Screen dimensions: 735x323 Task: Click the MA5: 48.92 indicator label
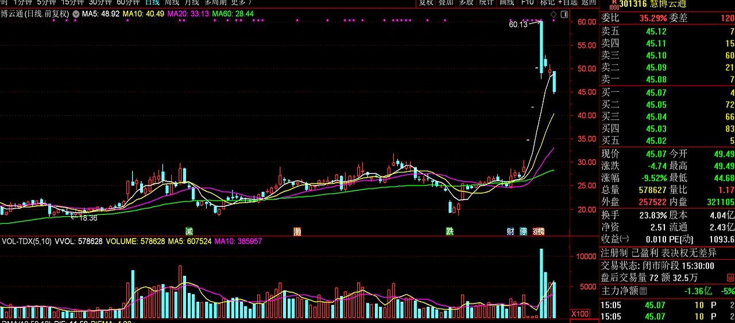click(x=101, y=13)
